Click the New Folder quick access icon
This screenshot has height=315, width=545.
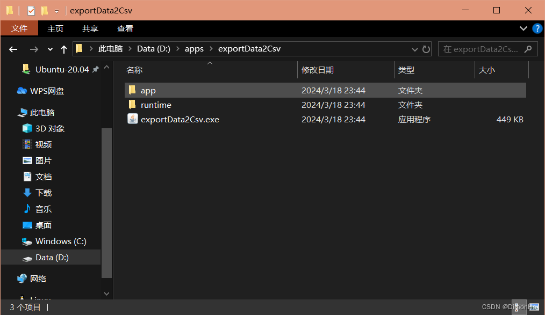click(x=45, y=11)
